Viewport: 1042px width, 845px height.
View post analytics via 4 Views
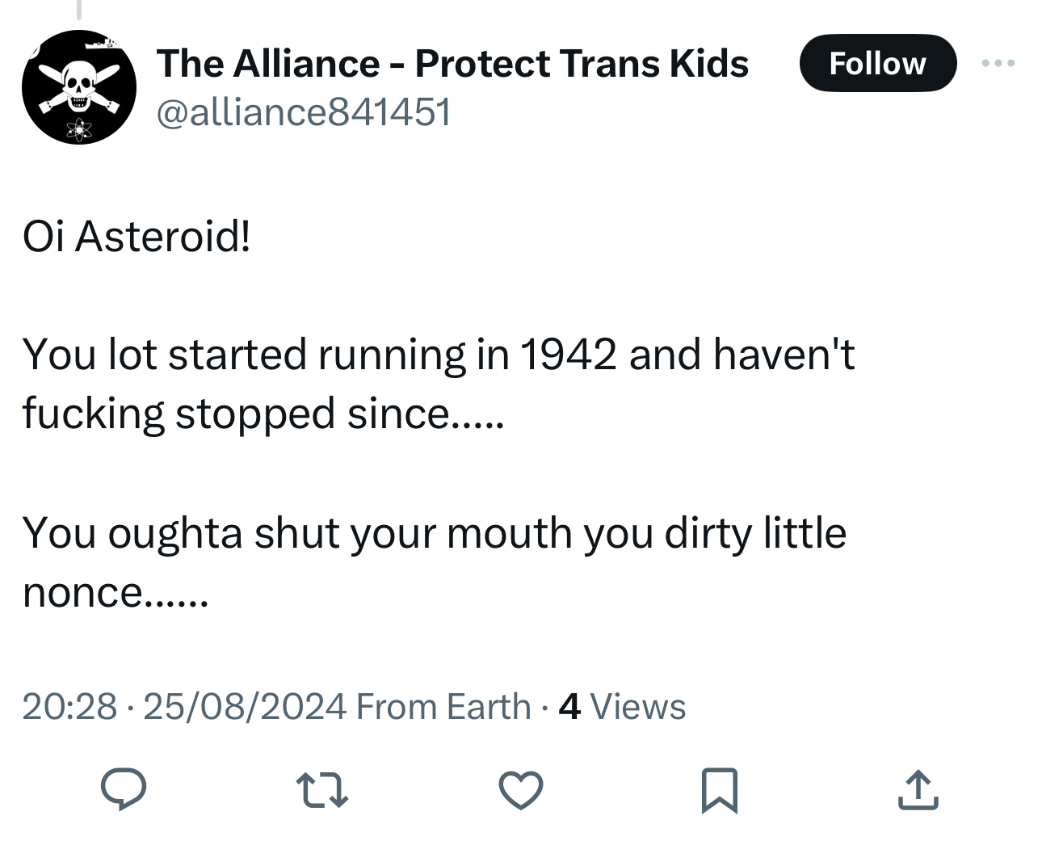[x=622, y=706]
